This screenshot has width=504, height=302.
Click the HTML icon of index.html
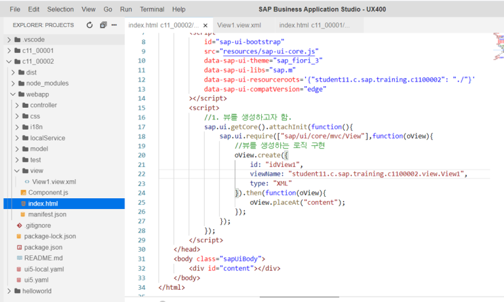click(23, 204)
